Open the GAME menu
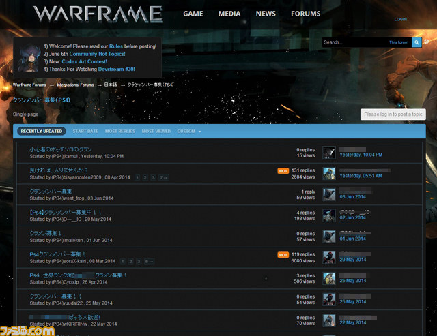 (x=193, y=14)
